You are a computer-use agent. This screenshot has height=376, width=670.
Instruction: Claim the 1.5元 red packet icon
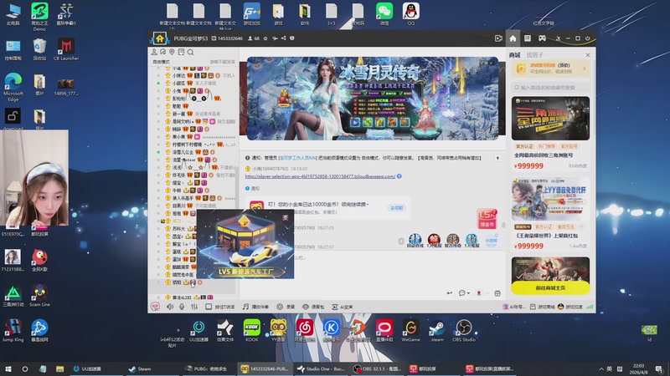pos(487,218)
